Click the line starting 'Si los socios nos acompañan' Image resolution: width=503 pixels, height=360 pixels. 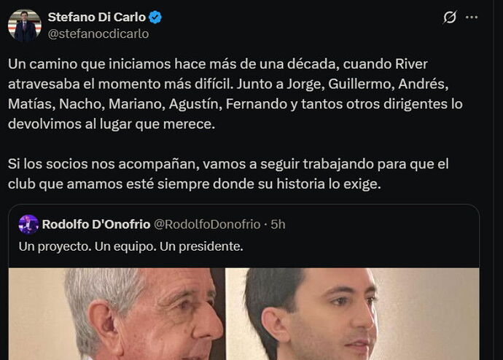point(228,164)
